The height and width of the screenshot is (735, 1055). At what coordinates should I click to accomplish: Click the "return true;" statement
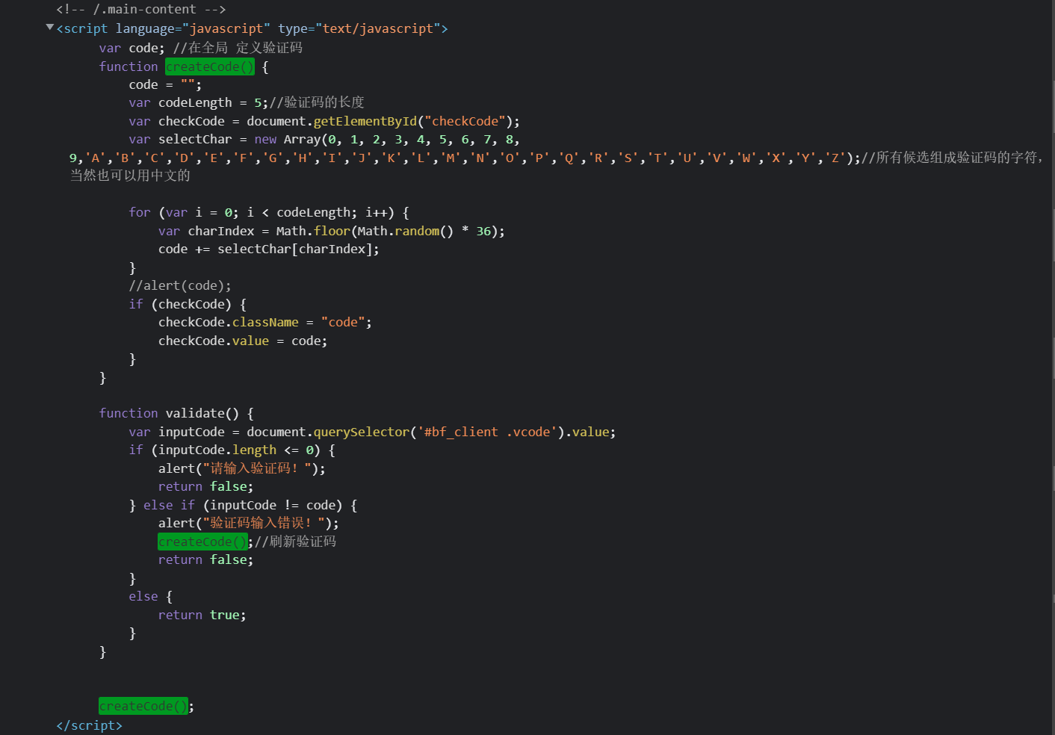pyautogui.click(x=202, y=615)
